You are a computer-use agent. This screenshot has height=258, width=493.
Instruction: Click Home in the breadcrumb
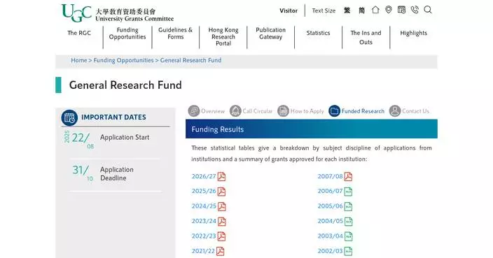[x=78, y=60]
